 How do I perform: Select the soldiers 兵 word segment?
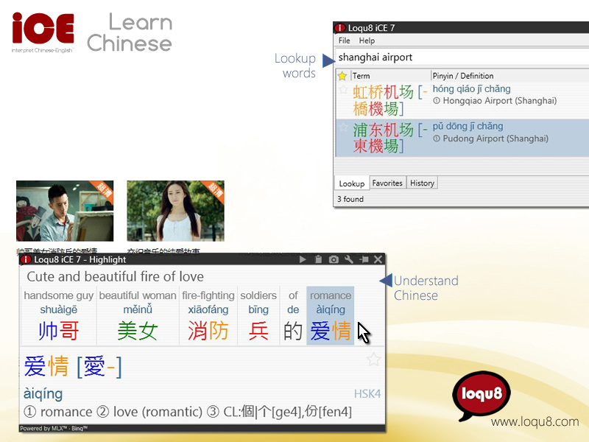(258, 316)
